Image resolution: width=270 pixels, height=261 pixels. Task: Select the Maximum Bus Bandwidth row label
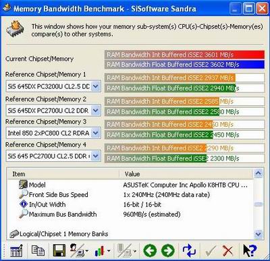[x=63, y=214]
